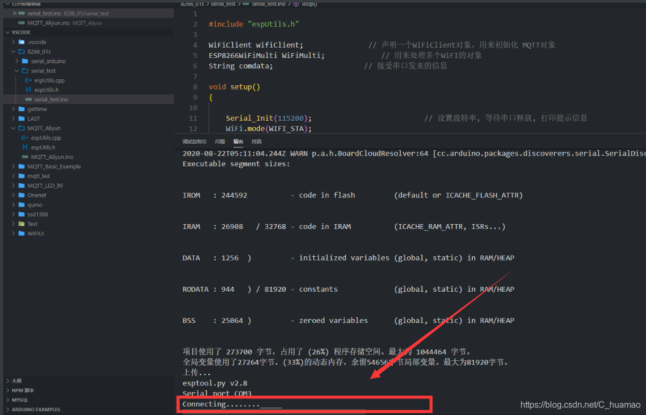The height and width of the screenshot is (415, 646).
Task: Expand the NPM 脚本 section
Action: [7, 390]
